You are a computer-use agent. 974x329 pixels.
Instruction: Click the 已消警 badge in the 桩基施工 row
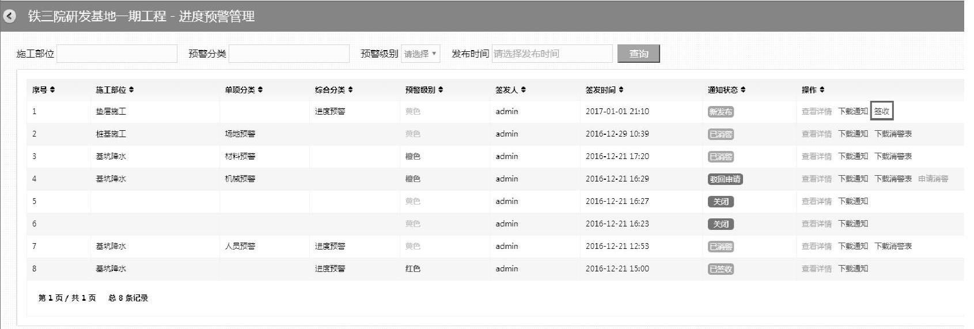[x=721, y=134]
